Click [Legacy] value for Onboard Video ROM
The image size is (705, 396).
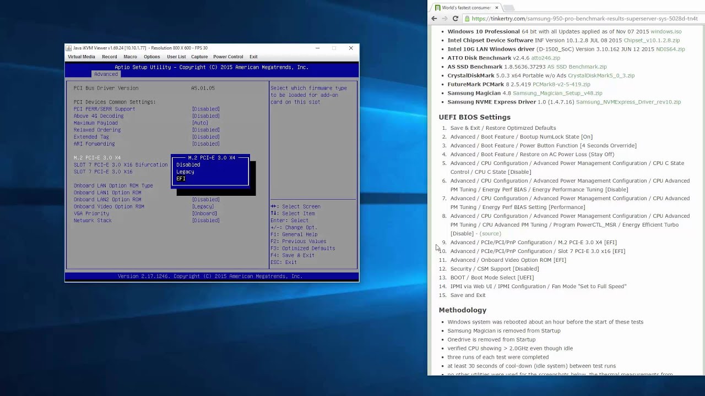(x=203, y=207)
